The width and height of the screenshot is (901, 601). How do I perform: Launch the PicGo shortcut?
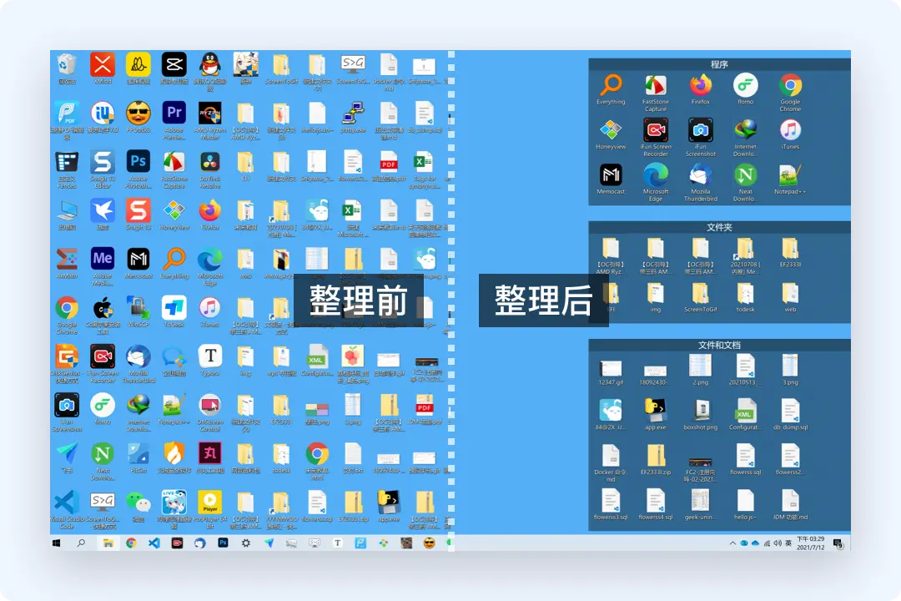pyautogui.click(x=138, y=453)
